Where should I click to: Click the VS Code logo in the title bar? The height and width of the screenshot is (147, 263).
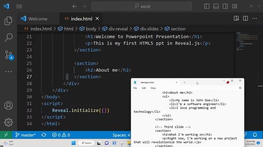pos(7,7)
